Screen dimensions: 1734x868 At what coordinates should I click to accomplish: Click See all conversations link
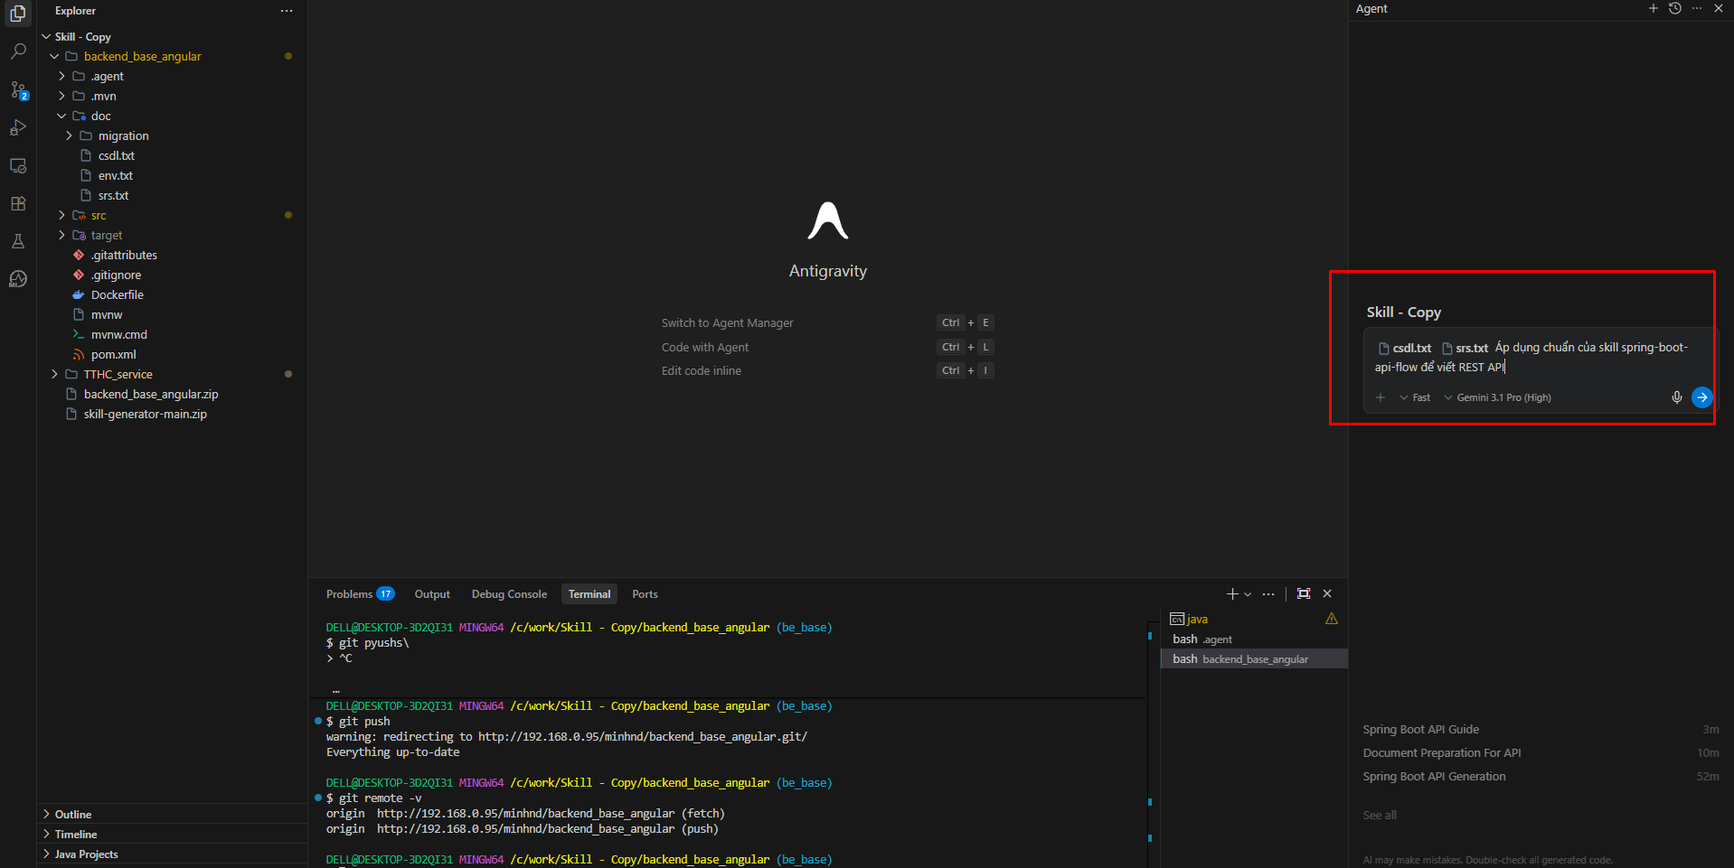click(1379, 815)
